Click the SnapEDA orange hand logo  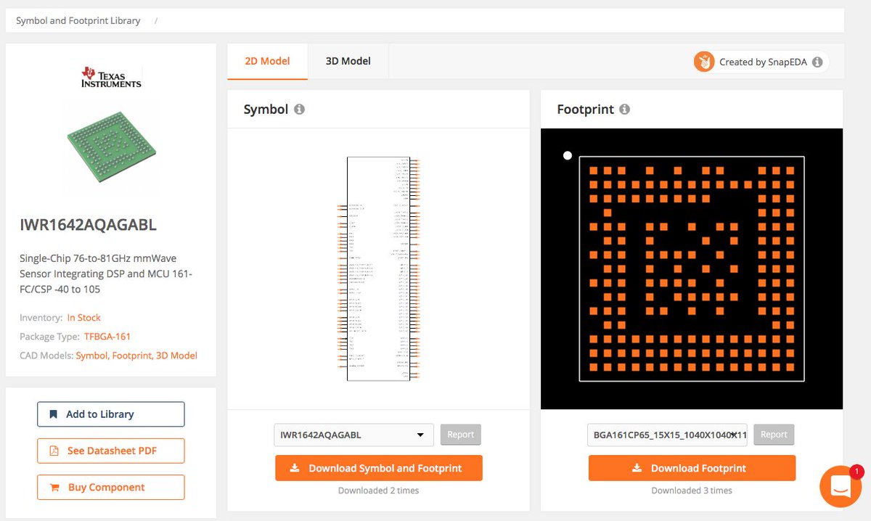click(x=704, y=62)
